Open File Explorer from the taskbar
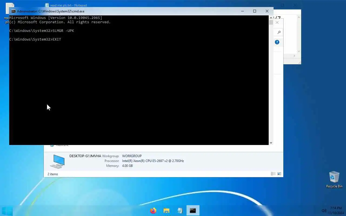 (167, 210)
